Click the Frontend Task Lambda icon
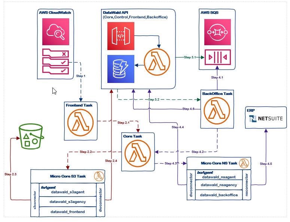The image size is (290, 222). [x=80, y=123]
